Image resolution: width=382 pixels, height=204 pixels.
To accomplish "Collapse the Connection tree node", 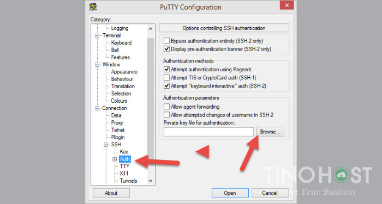I will (97, 108).
